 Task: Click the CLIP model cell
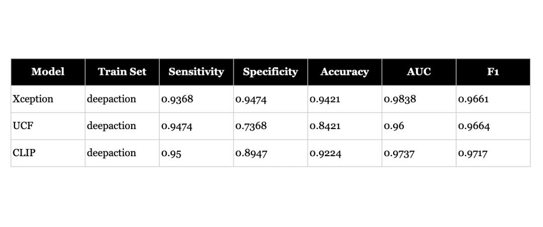click(x=24, y=153)
